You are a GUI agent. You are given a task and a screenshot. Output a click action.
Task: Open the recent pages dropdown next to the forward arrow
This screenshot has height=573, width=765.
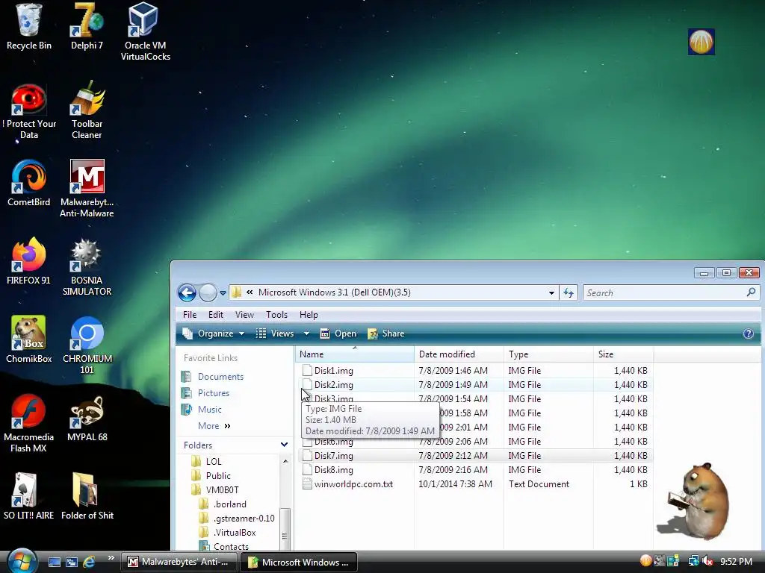[223, 292]
